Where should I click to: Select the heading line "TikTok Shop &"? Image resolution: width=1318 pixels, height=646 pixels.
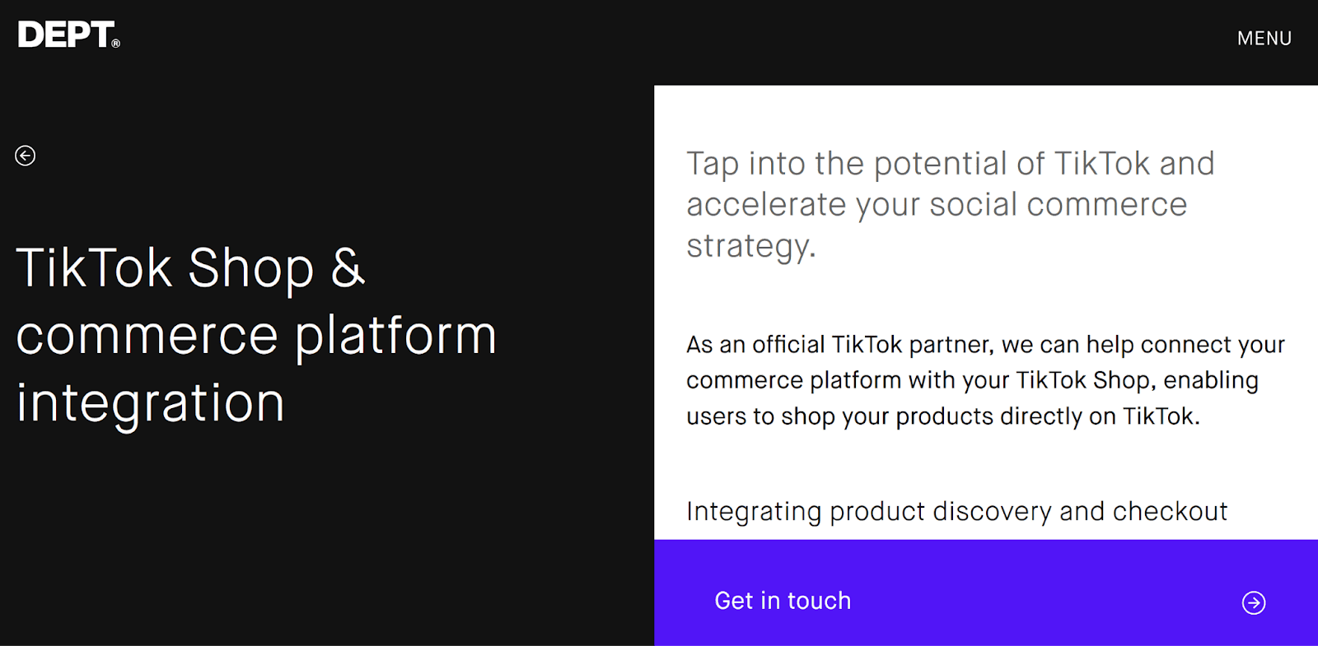pyautogui.click(x=189, y=268)
